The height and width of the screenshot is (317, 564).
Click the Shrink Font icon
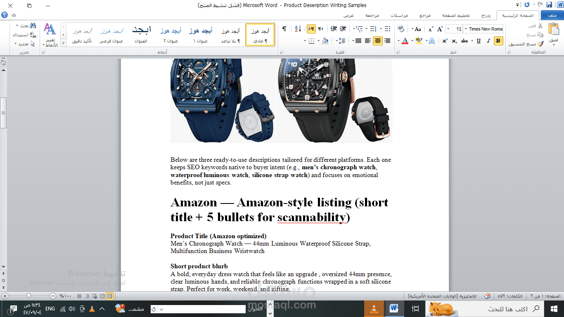pos(430,29)
